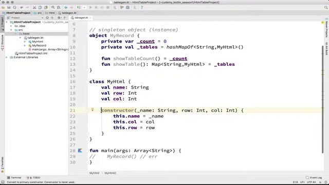Collapse the tablegen.kt tree node
329x185 pixels.
pyautogui.click(x=21, y=38)
